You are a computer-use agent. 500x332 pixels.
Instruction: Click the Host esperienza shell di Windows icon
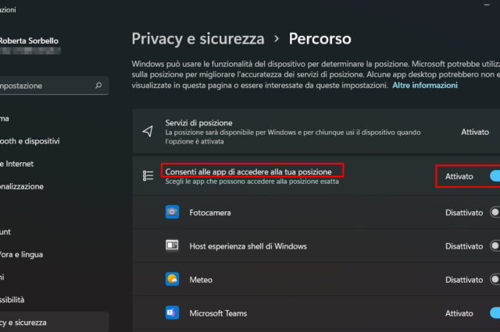pyautogui.click(x=173, y=245)
